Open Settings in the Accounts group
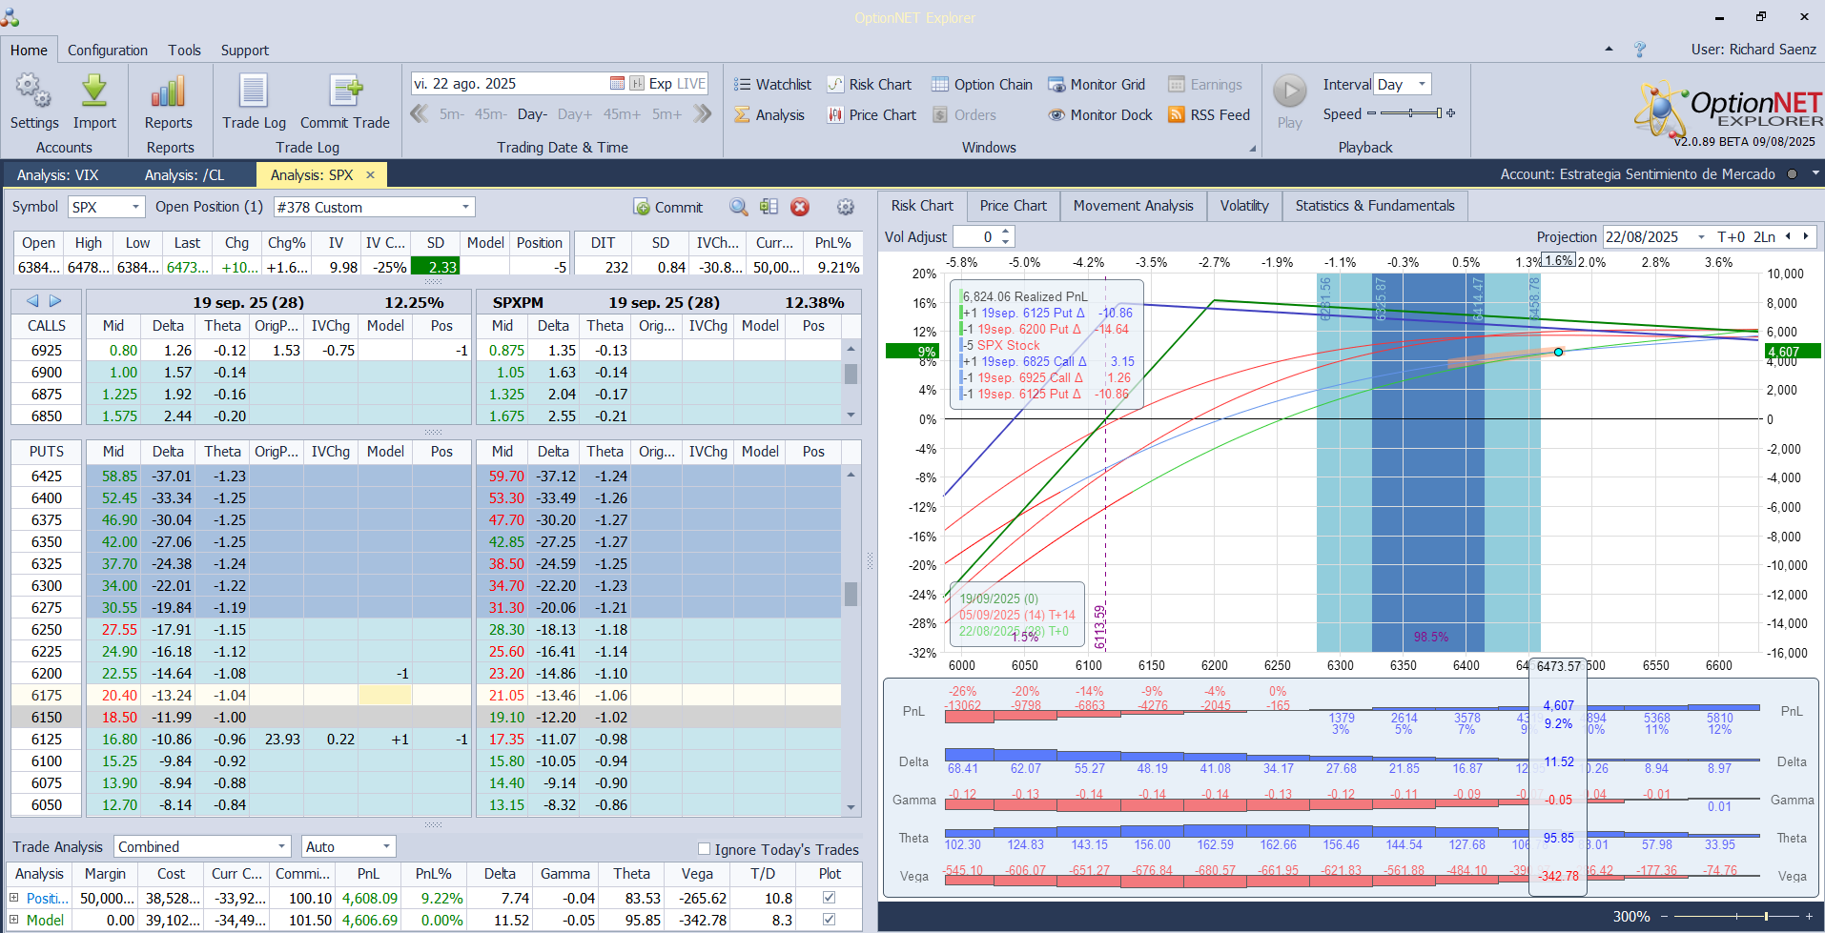1825x933 pixels. click(x=34, y=102)
